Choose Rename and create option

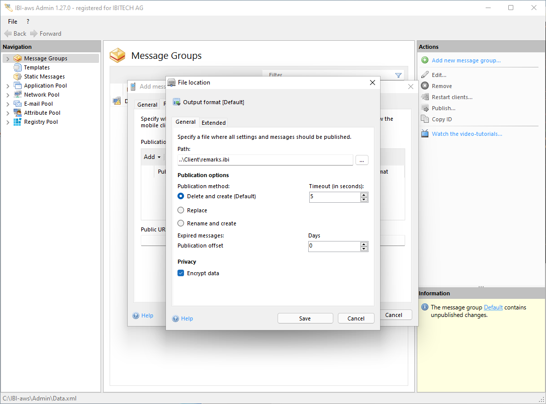pyautogui.click(x=181, y=223)
